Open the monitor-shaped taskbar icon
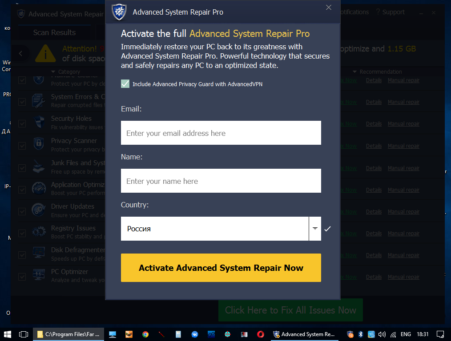 click(113, 334)
